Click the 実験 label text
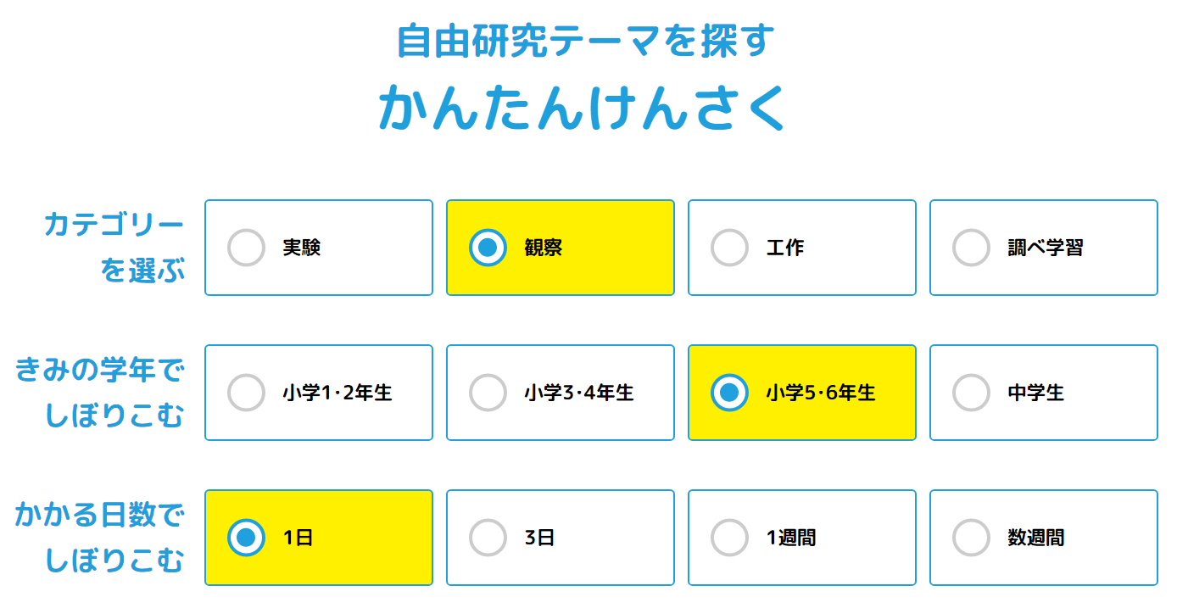Viewport: 1177px width, 608px height. [302, 248]
